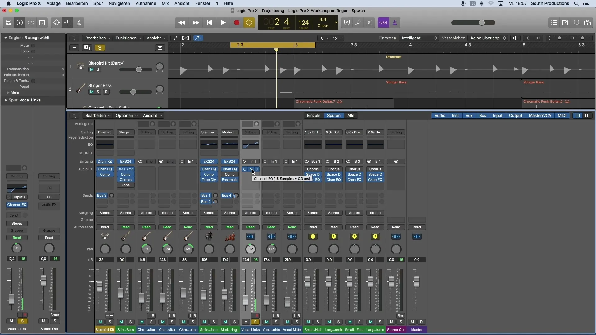The image size is (596, 335).
Task: Click the fast-forward transport button
Action: [x=196, y=23]
